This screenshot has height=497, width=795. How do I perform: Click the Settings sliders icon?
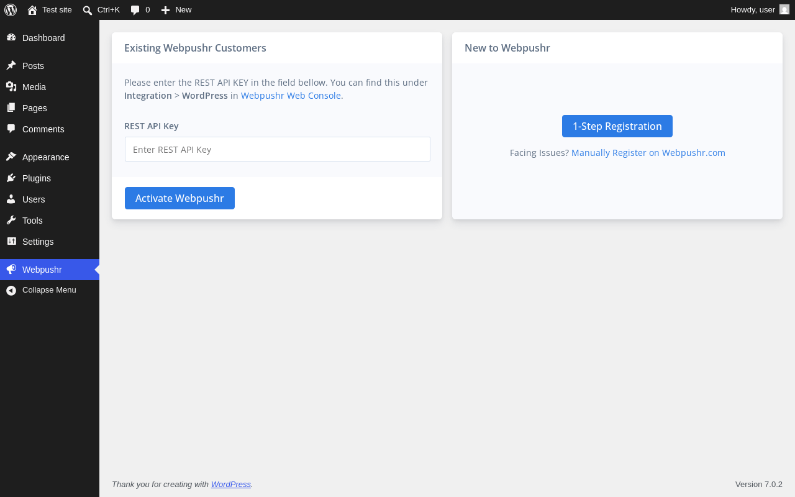11,242
